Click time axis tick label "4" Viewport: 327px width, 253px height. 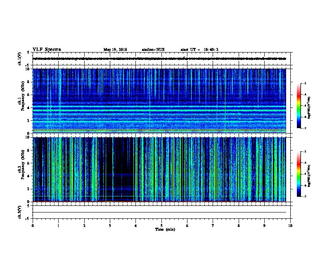click(x=136, y=226)
